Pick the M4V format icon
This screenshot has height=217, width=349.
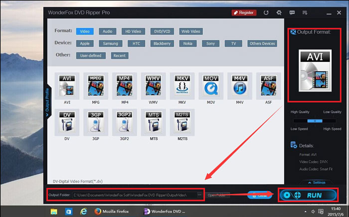point(240,86)
